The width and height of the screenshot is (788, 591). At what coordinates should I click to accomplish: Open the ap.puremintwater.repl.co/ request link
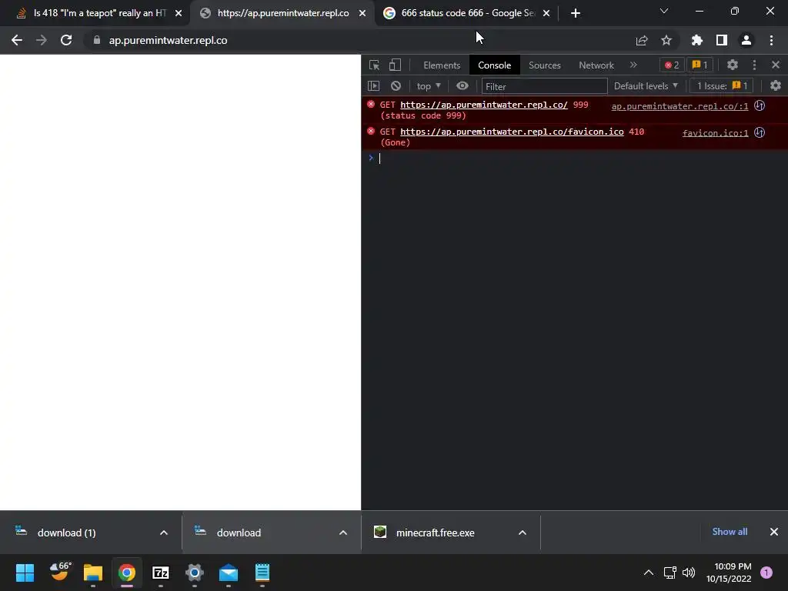click(x=483, y=105)
